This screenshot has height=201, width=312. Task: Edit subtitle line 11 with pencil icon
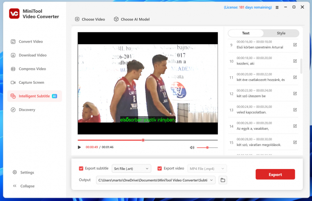point(295,77)
